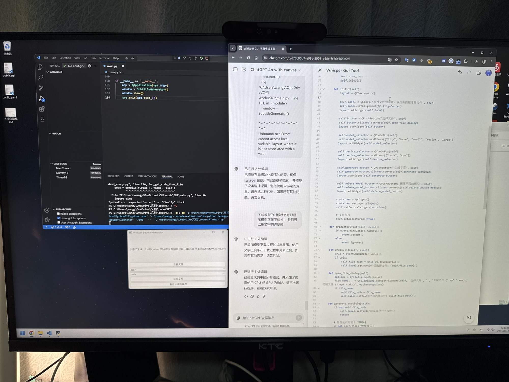Open launch.json via the debug gear icon

90,66
